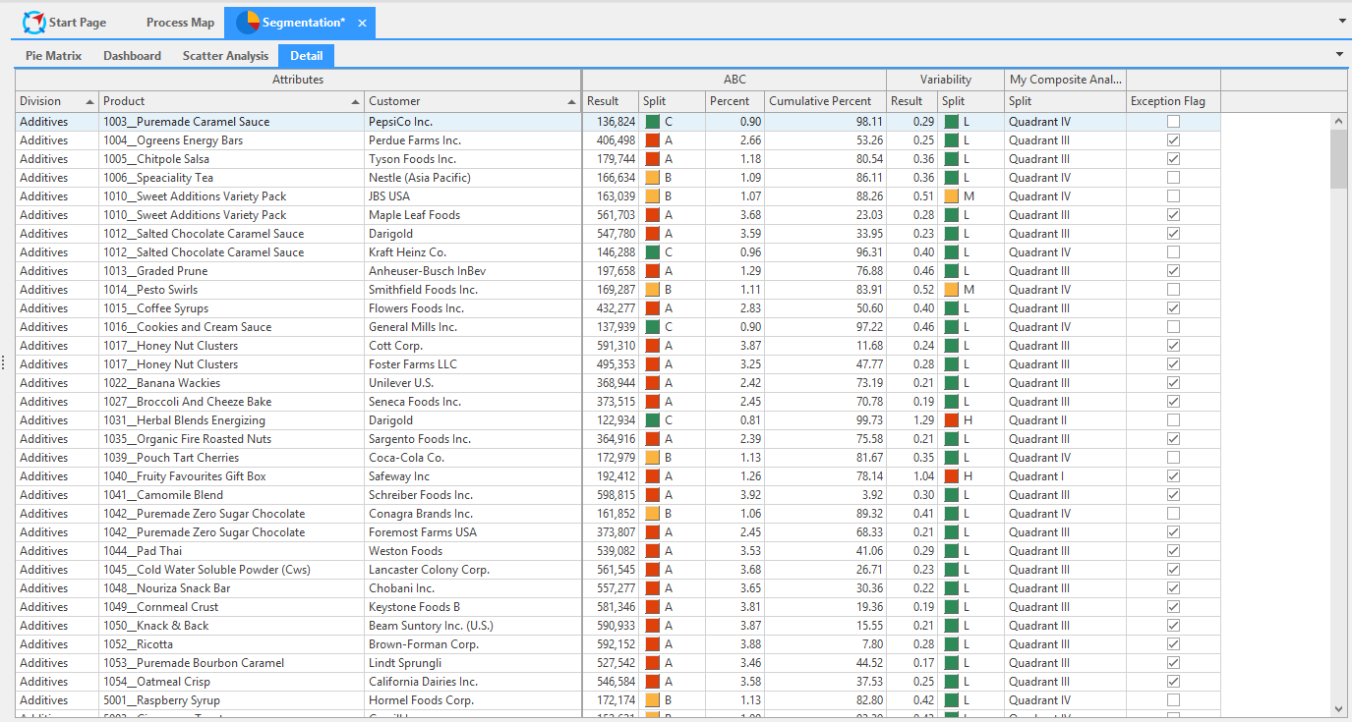Switch to the Scatter Analysis tab
The height and width of the screenshot is (722, 1352).
tap(225, 56)
